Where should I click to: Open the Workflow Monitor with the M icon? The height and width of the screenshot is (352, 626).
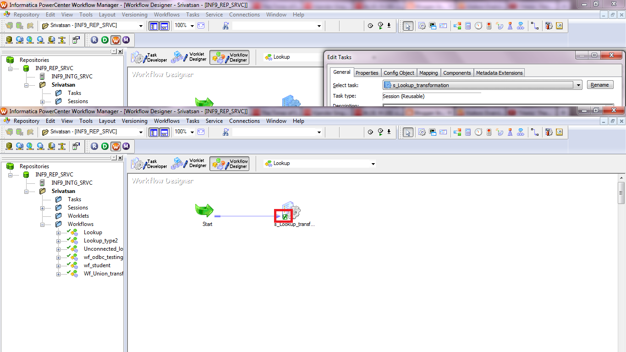126,146
